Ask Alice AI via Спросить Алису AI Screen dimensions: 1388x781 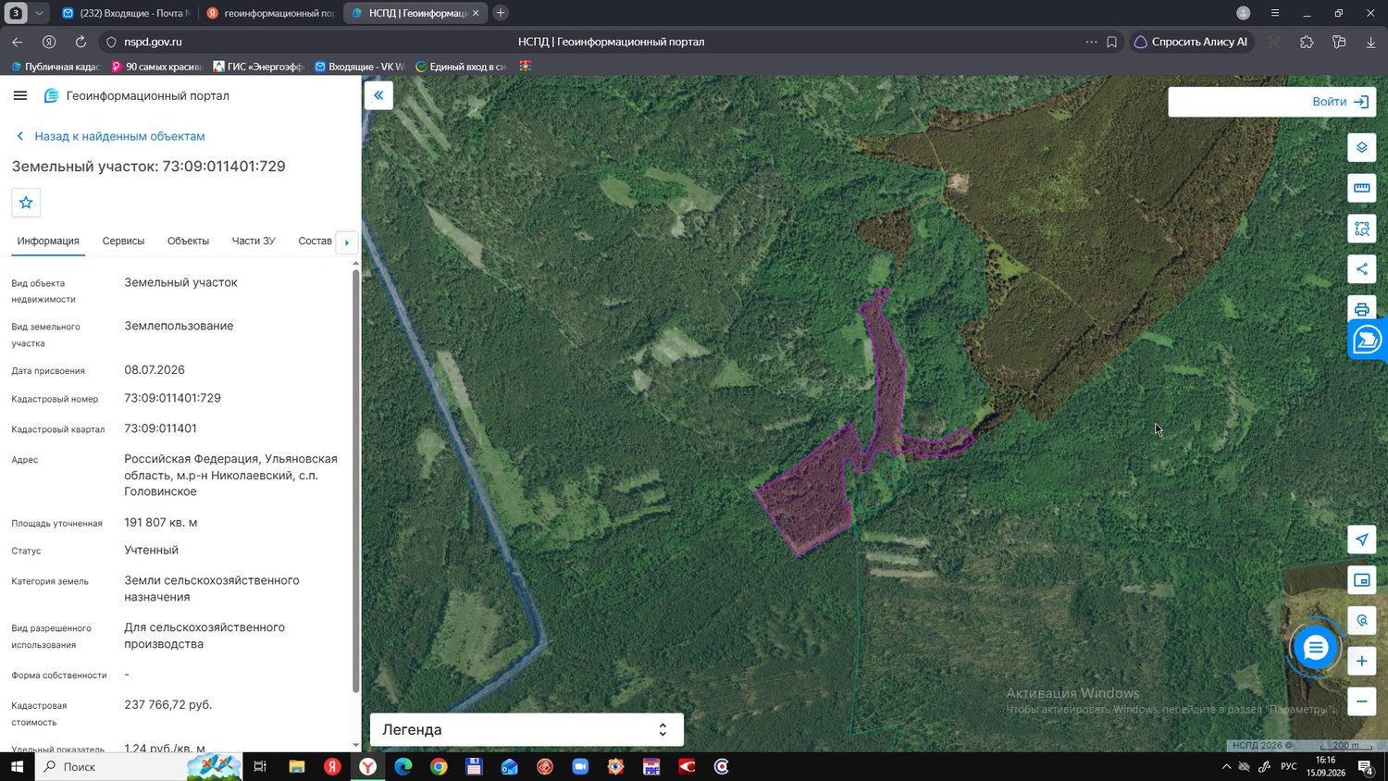pos(1191,42)
